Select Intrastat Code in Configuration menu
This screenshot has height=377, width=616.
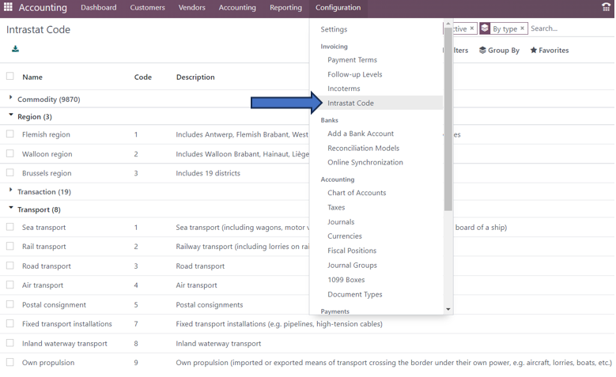(350, 104)
